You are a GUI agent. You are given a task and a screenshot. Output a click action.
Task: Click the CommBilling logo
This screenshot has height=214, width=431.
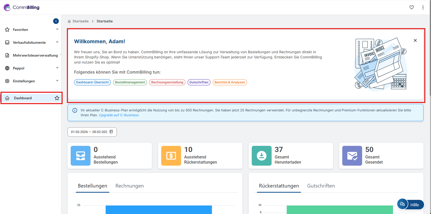(22, 7)
